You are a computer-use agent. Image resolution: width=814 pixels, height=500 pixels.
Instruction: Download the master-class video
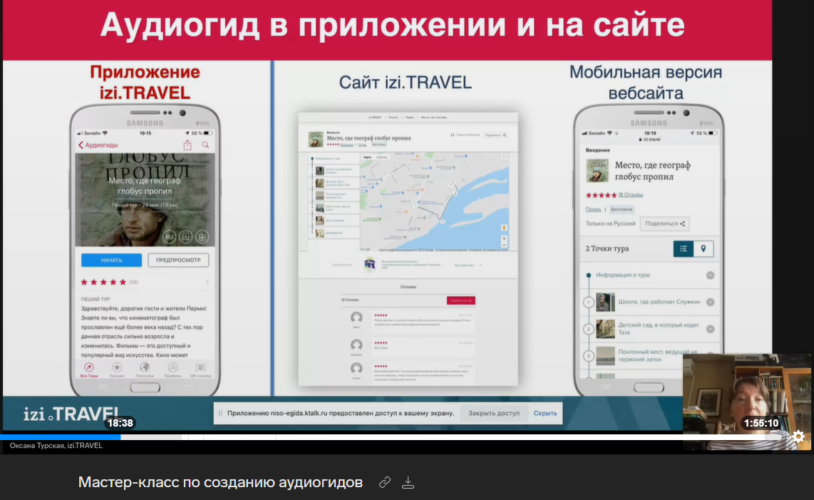coord(408,483)
